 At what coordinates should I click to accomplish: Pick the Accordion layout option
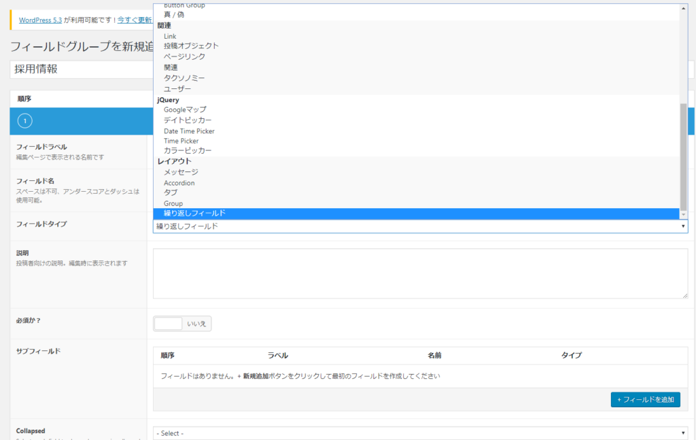(179, 183)
